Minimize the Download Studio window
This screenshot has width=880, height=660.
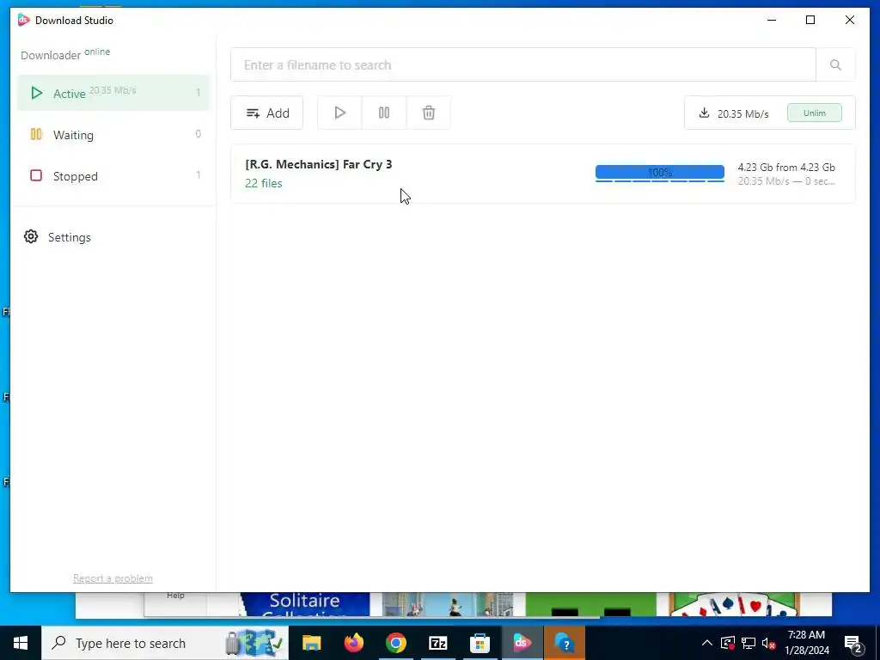(x=772, y=21)
